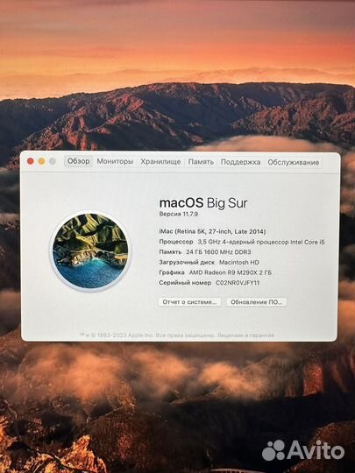Go to the Память tab
The height and width of the screenshot is (473, 355).
coord(201,162)
